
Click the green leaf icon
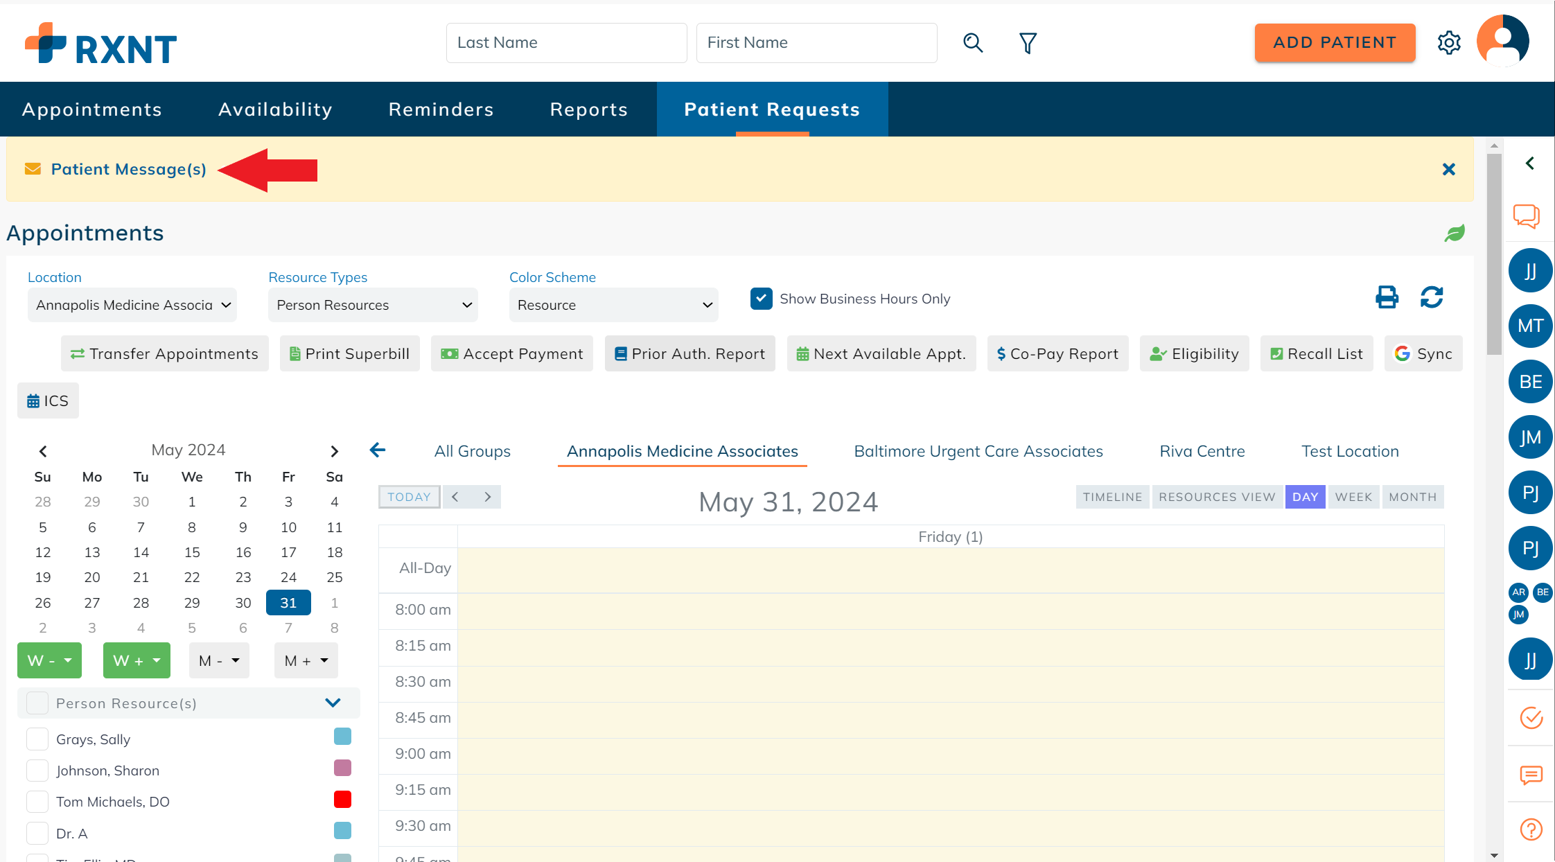click(1455, 233)
